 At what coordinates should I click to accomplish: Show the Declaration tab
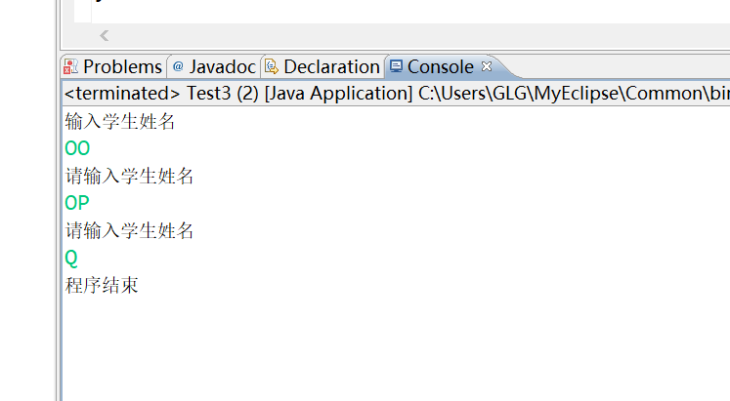coord(331,67)
